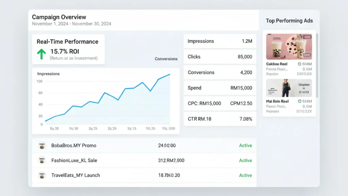The image size is (348, 196).
Task: Open the November 2024 date range selector
Action: point(71,24)
